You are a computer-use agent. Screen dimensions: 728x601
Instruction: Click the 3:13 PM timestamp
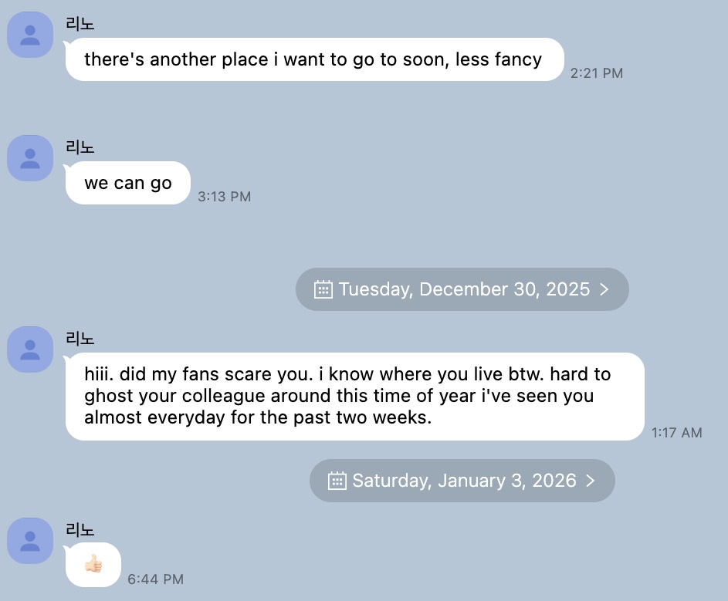(x=224, y=197)
